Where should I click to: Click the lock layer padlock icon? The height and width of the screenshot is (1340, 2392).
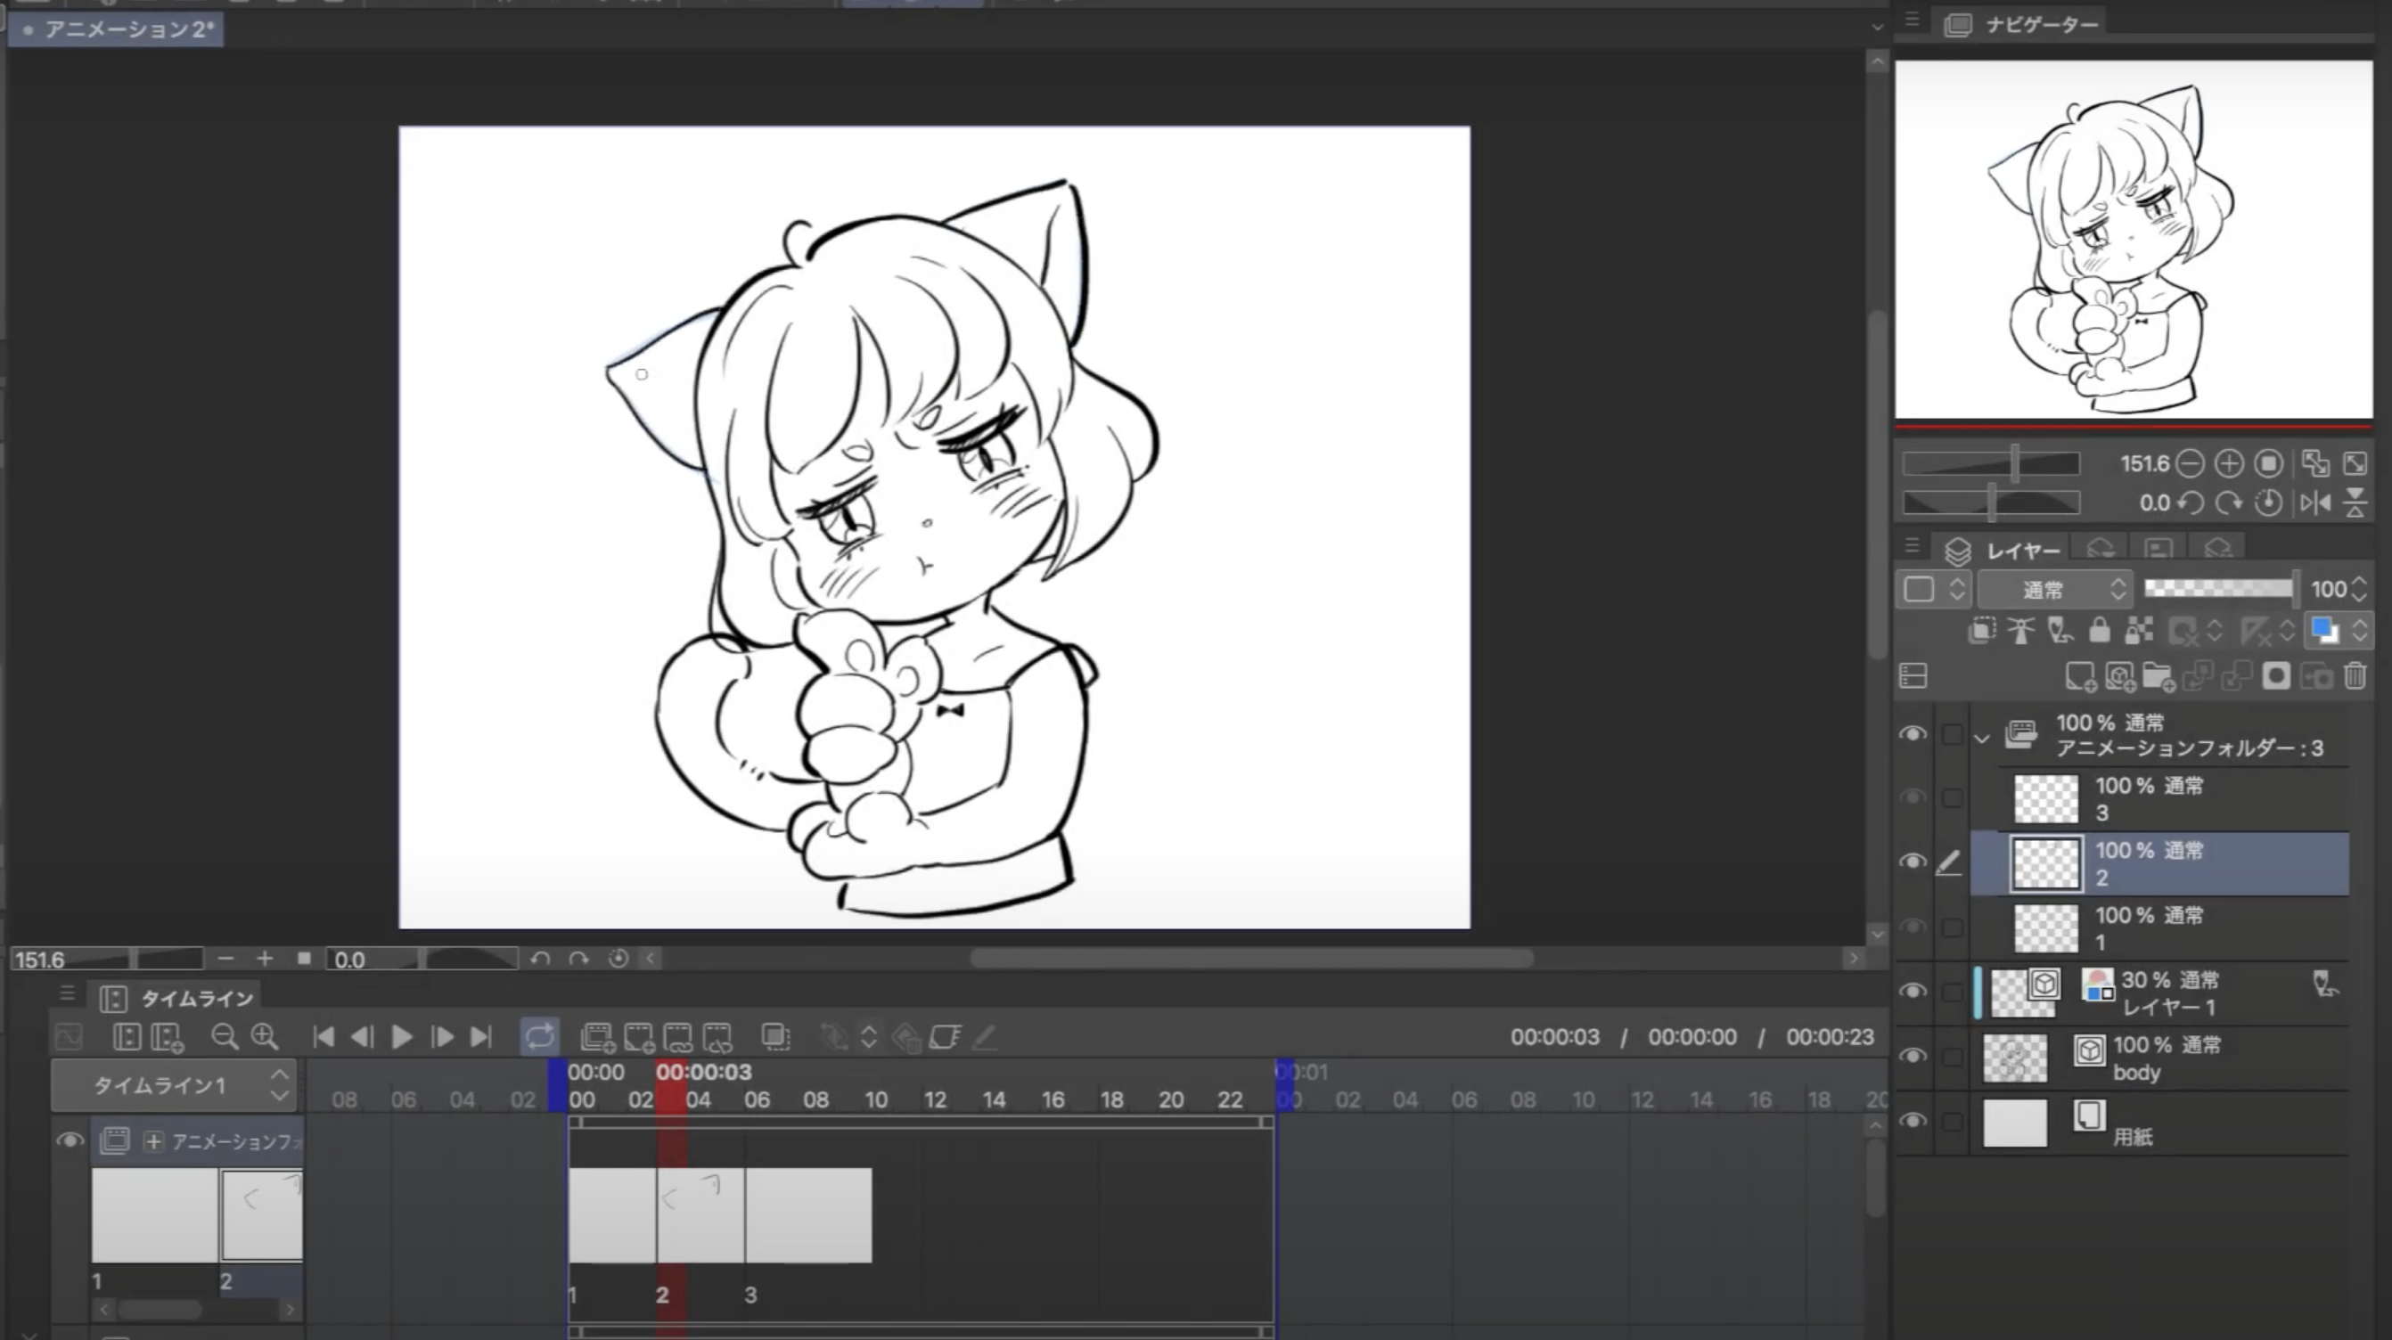tap(2100, 632)
